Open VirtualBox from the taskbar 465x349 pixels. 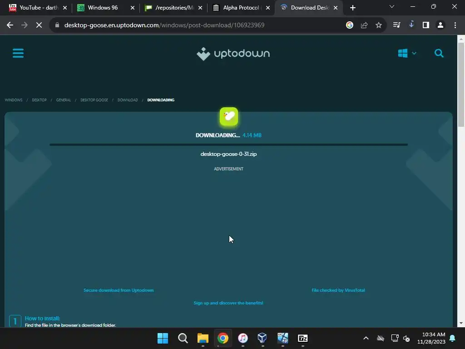[x=262, y=338]
